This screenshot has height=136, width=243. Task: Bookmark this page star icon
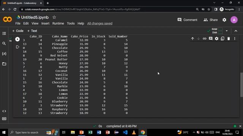(x=209, y=9)
